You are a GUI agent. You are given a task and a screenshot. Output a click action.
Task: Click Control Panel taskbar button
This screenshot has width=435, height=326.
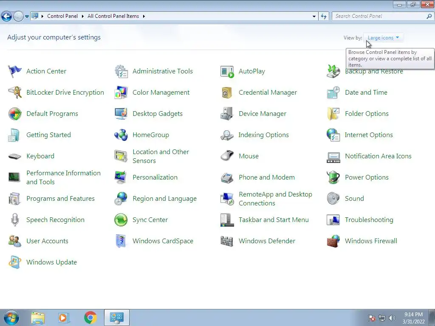click(x=117, y=318)
